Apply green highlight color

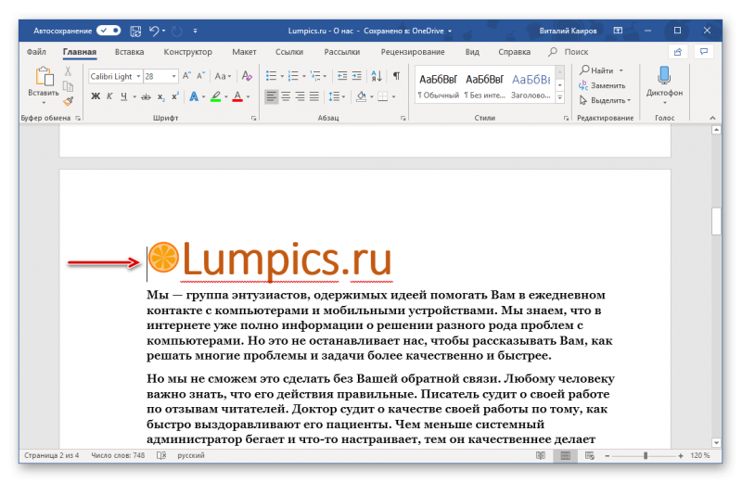(216, 97)
